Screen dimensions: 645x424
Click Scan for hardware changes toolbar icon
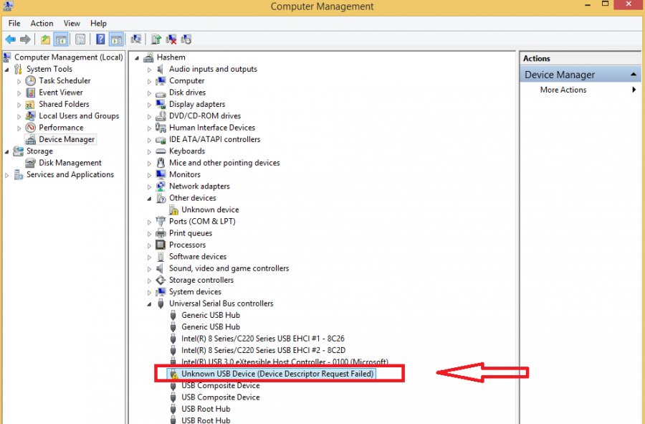(x=135, y=39)
